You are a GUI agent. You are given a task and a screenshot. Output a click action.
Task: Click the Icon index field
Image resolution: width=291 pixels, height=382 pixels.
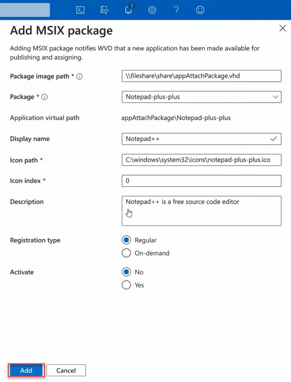201,181
